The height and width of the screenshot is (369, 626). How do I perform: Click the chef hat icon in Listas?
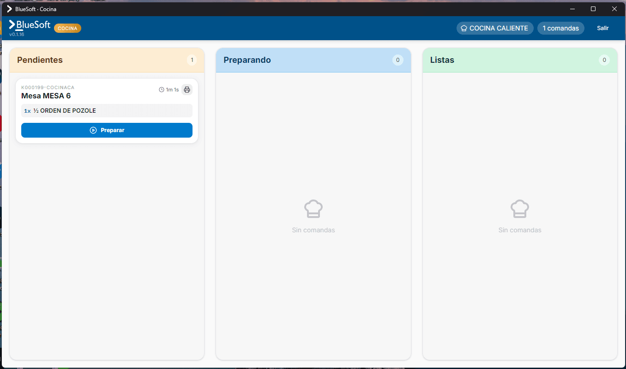click(520, 209)
